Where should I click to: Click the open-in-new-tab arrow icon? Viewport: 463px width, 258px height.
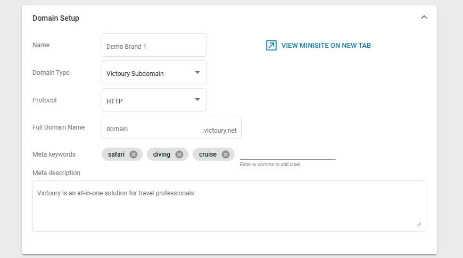(271, 46)
